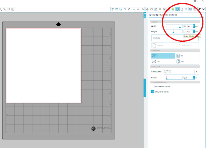Open the Align panel icon

[x=160, y=9]
